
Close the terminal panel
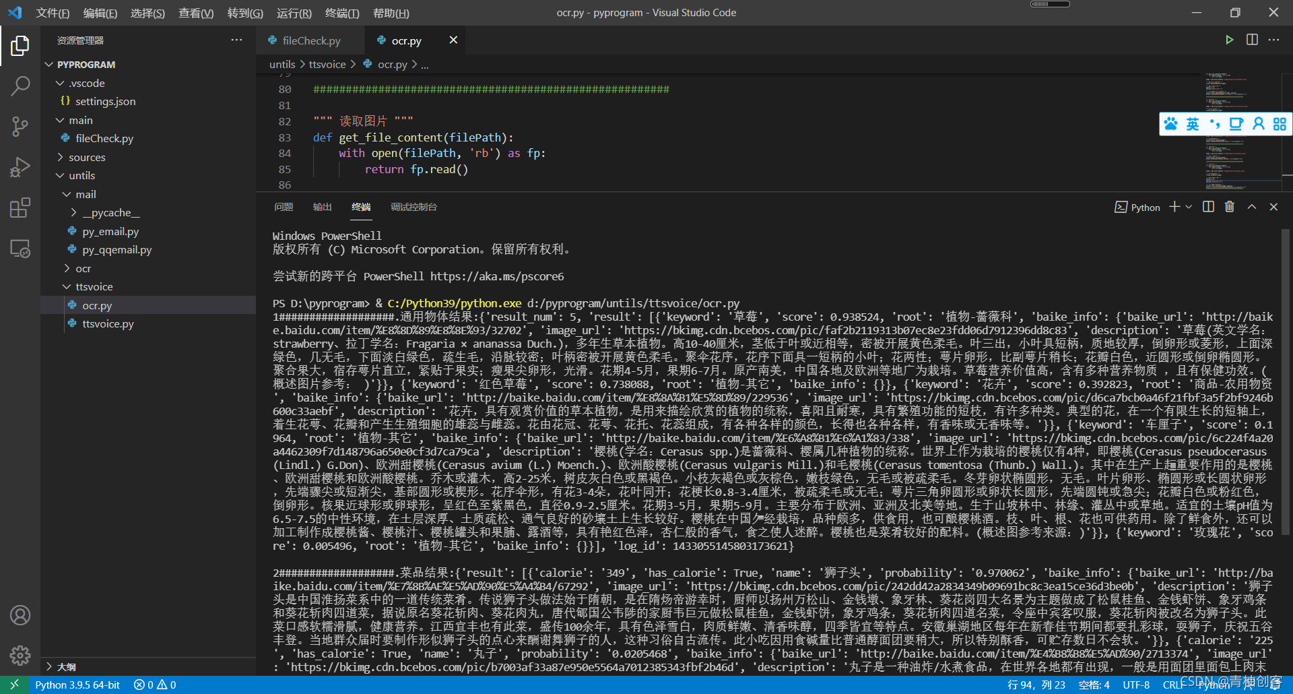click(x=1273, y=207)
